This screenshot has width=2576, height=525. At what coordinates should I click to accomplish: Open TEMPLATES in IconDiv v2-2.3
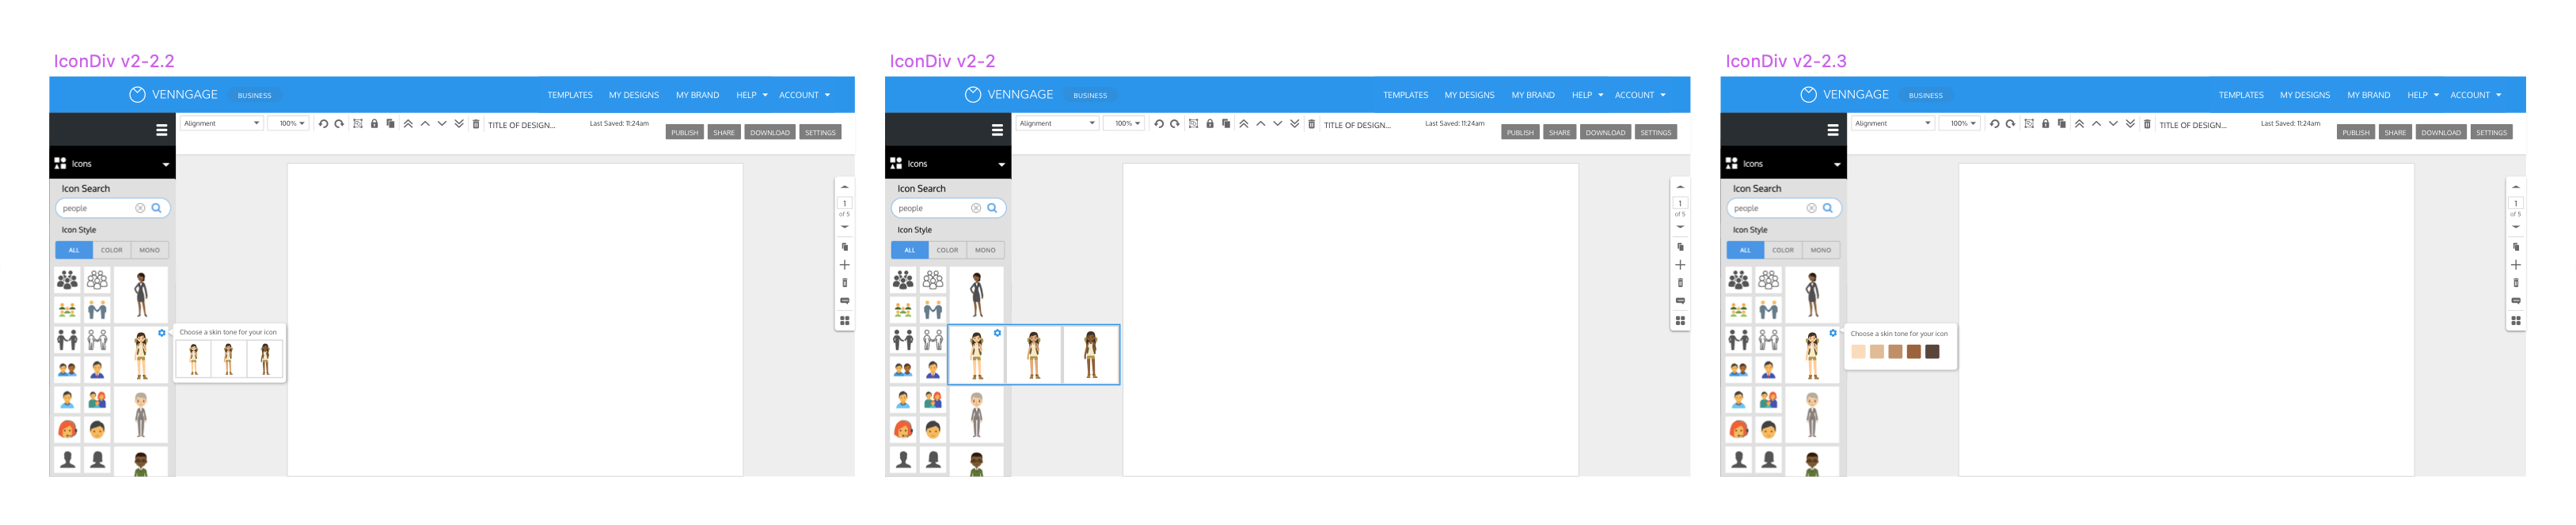click(2241, 95)
